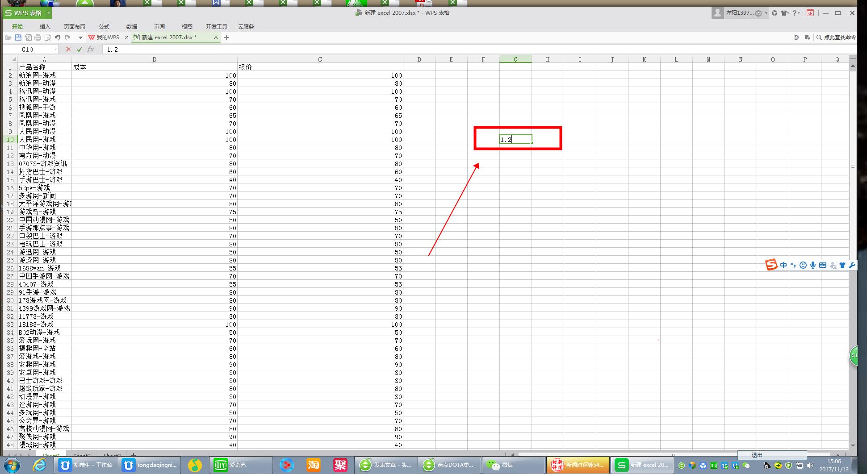Click the Print icon

point(38,37)
